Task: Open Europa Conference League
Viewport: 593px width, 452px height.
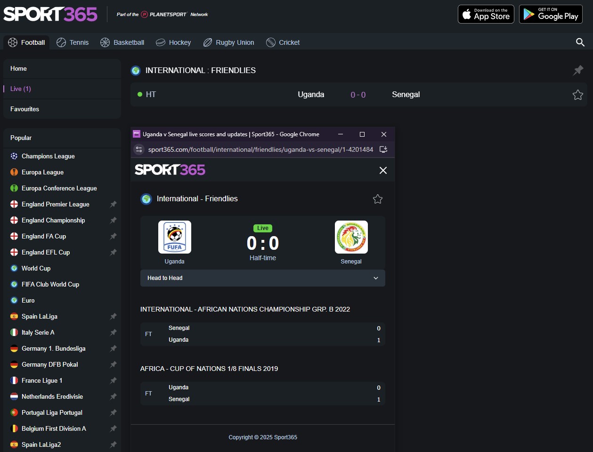Action: (x=59, y=188)
